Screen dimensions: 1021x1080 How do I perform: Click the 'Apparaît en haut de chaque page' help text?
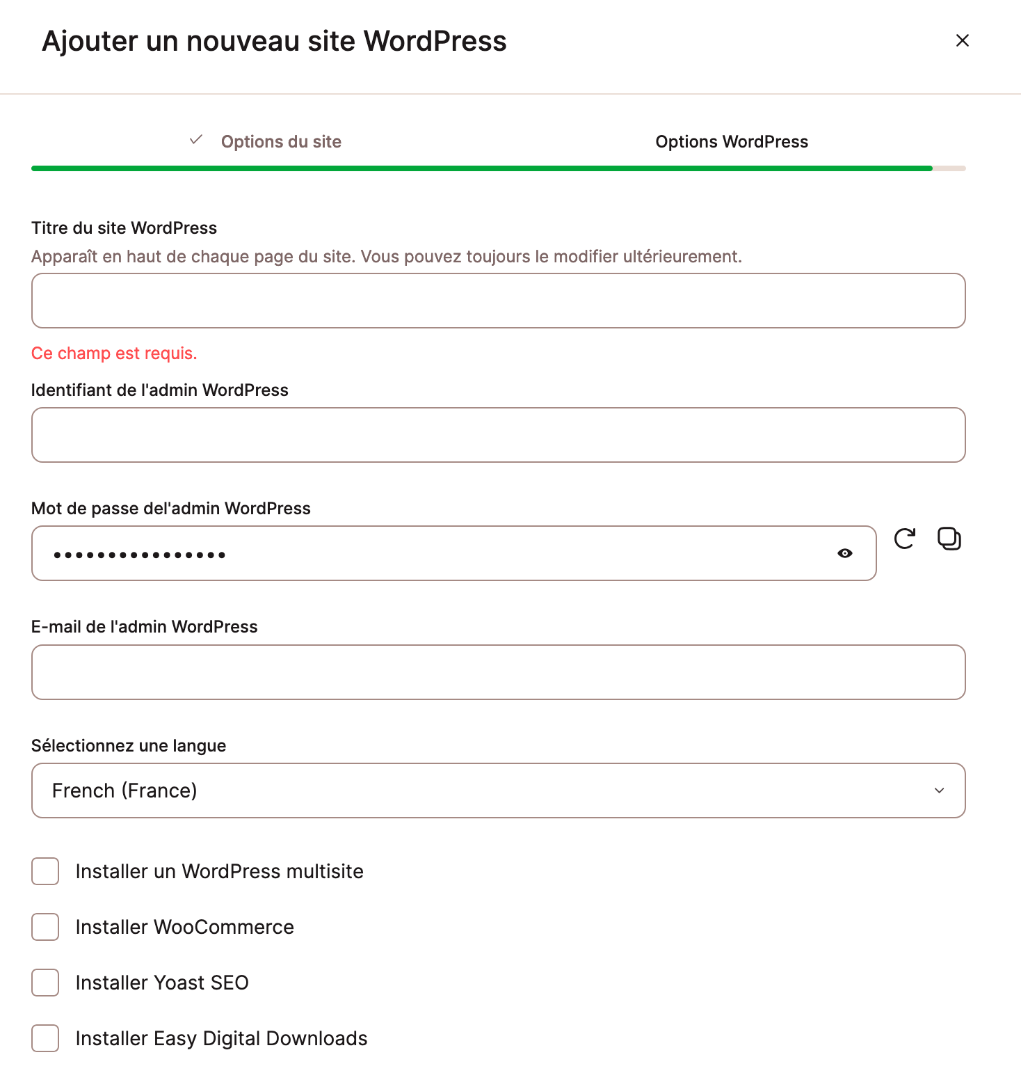point(387,257)
